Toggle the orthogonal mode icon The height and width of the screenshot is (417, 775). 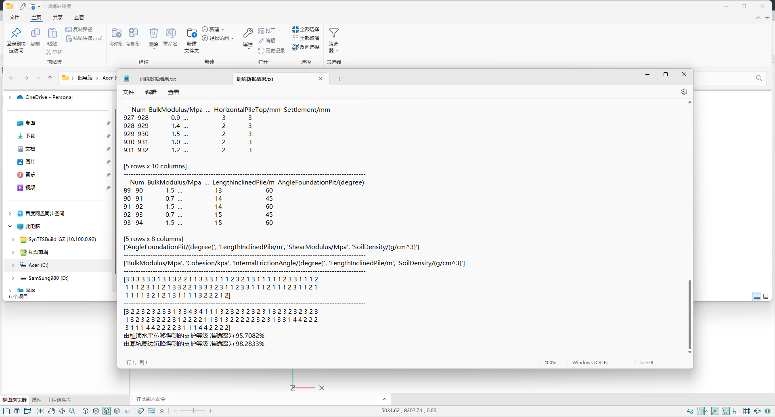coord(736,411)
